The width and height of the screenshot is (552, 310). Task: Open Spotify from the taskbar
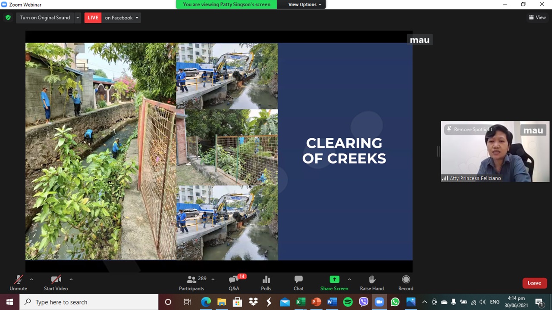[348, 302]
